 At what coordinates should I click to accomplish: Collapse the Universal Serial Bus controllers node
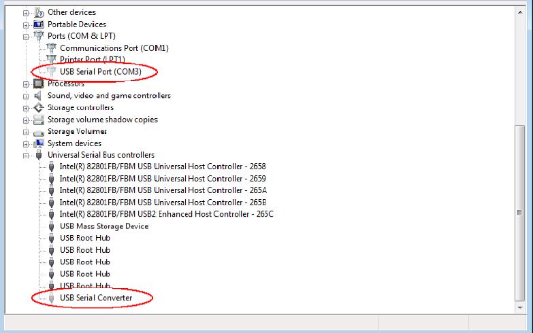point(27,156)
